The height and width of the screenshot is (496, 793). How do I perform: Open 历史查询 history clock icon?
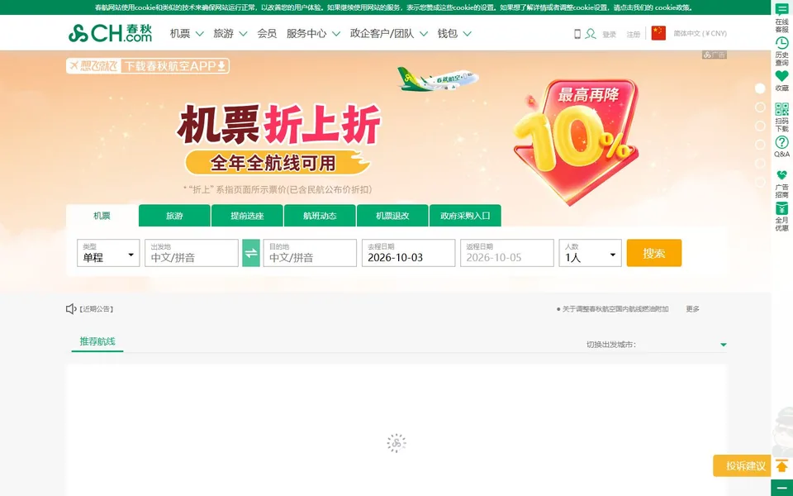point(782,43)
